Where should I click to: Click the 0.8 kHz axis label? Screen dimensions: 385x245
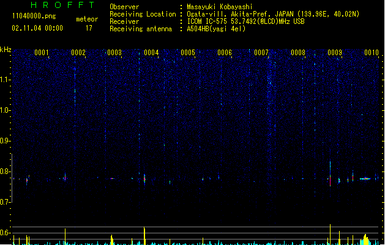(5, 171)
